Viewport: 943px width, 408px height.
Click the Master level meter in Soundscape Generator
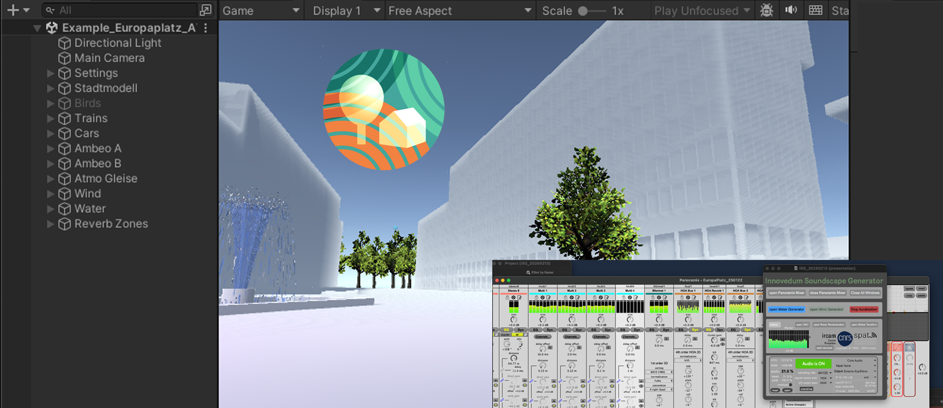(x=789, y=339)
